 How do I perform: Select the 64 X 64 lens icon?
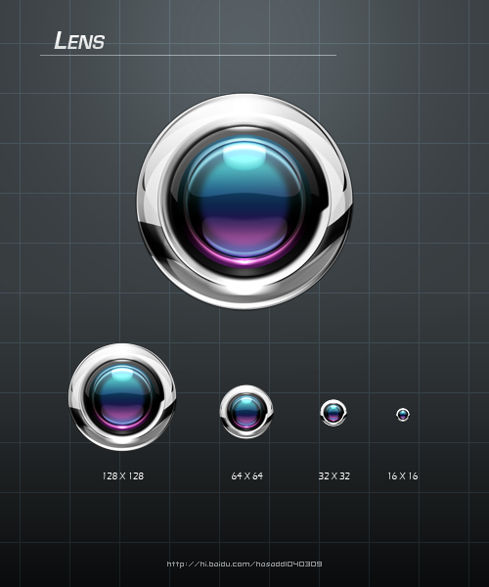pyautogui.click(x=246, y=412)
